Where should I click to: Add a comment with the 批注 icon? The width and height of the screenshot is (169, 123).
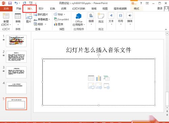tap(101, 16)
